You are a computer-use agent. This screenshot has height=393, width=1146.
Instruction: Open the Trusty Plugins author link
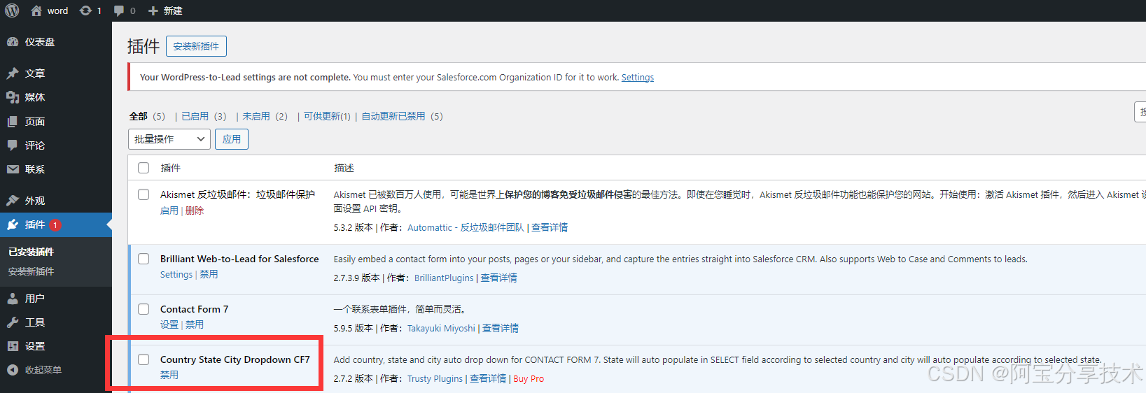tap(435, 379)
